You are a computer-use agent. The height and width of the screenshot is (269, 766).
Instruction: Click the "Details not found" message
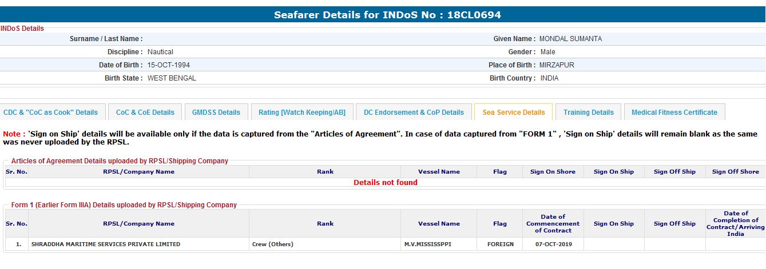point(385,183)
